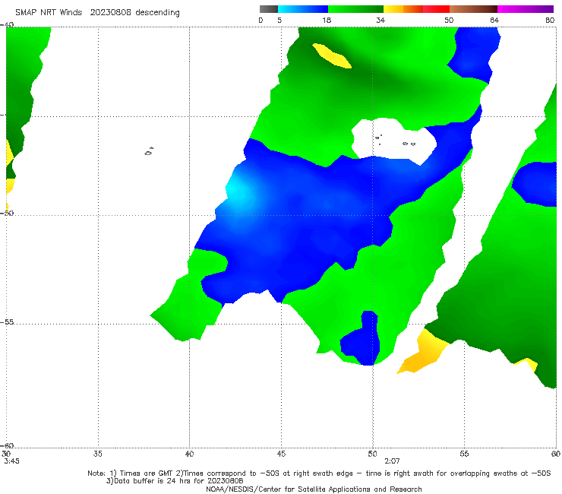The height and width of the screenshot is (494, 562).
Task: Click the latitude axis label '-55'
Action: (7, 321)
